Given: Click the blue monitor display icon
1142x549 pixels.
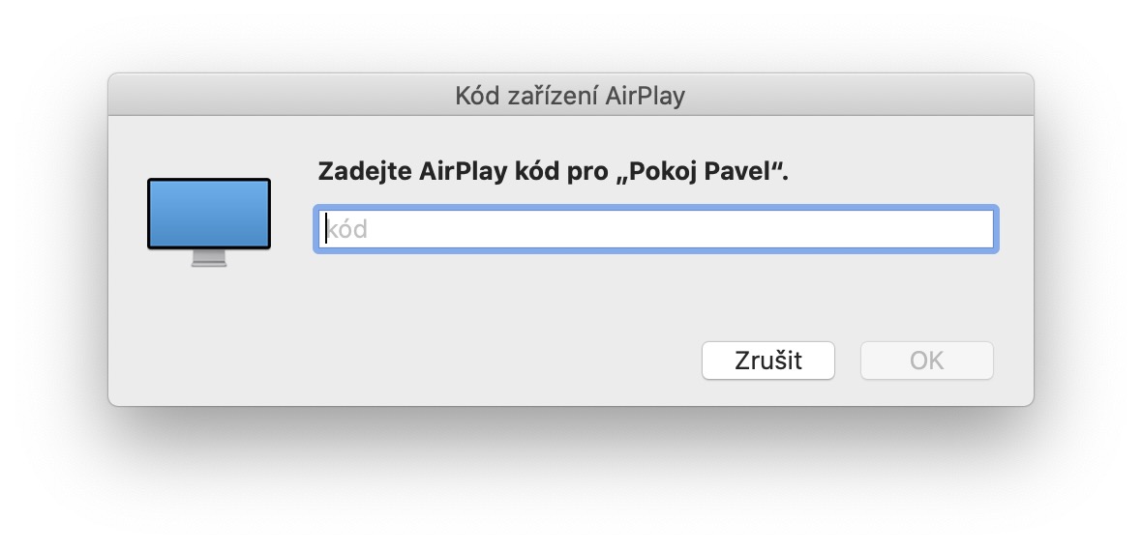Looking at the screenshot, I should click(x=208, y=215).
